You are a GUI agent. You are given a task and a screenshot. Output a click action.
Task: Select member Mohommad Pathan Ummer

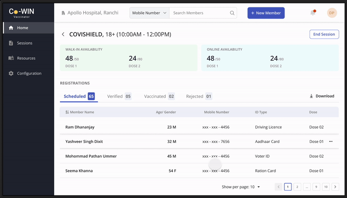coord(91,156)
